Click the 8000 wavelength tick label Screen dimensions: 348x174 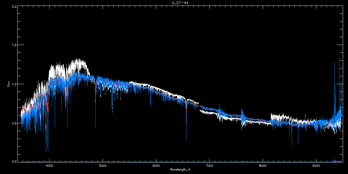(263, 166)
